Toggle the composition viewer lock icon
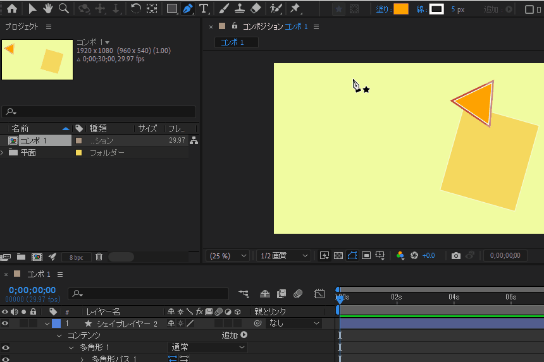The image size is (544, 362). pyautogui.click(x=235, y=26)
